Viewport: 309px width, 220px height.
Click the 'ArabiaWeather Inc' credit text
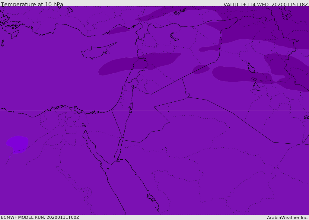(287, 218)
